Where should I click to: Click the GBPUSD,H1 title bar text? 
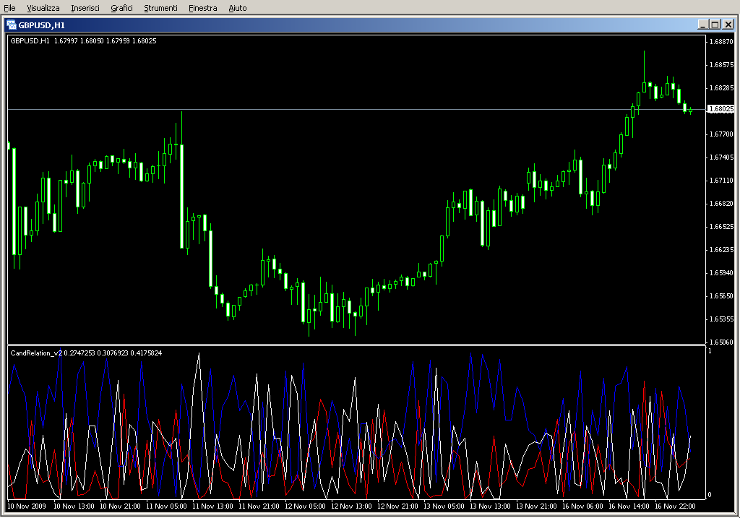pyautogui.click(x=41, y=25)
